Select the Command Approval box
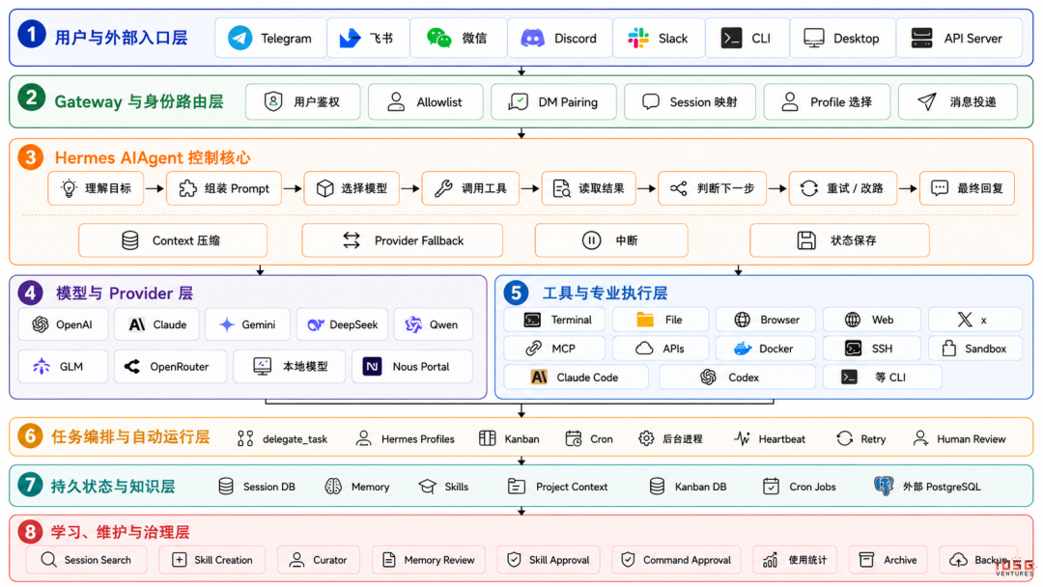Image resolution: width=1043 pixels, height=587 pixels. click(678, 560)
